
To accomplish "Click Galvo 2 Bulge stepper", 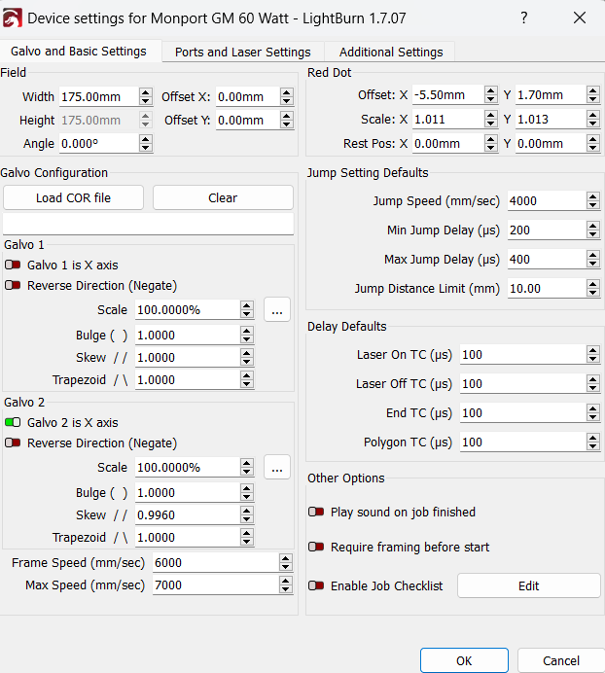I will tap(247, 492).
